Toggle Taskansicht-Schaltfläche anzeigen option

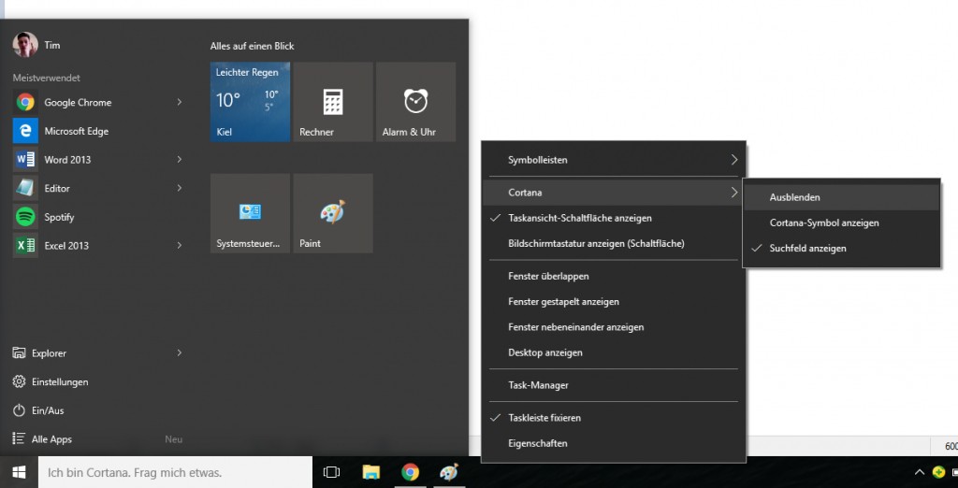click(x=580, y=218)
